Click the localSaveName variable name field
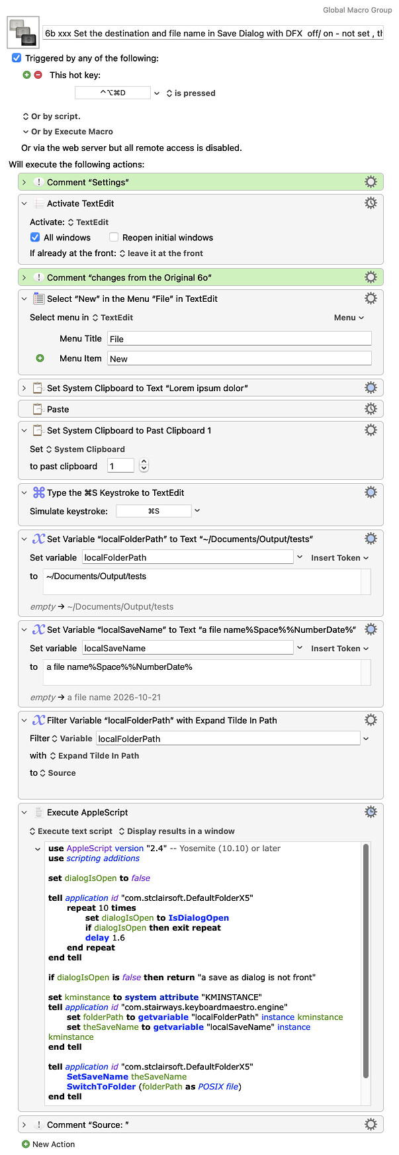This screenshot has height=1155, width=399. [188, 648]
